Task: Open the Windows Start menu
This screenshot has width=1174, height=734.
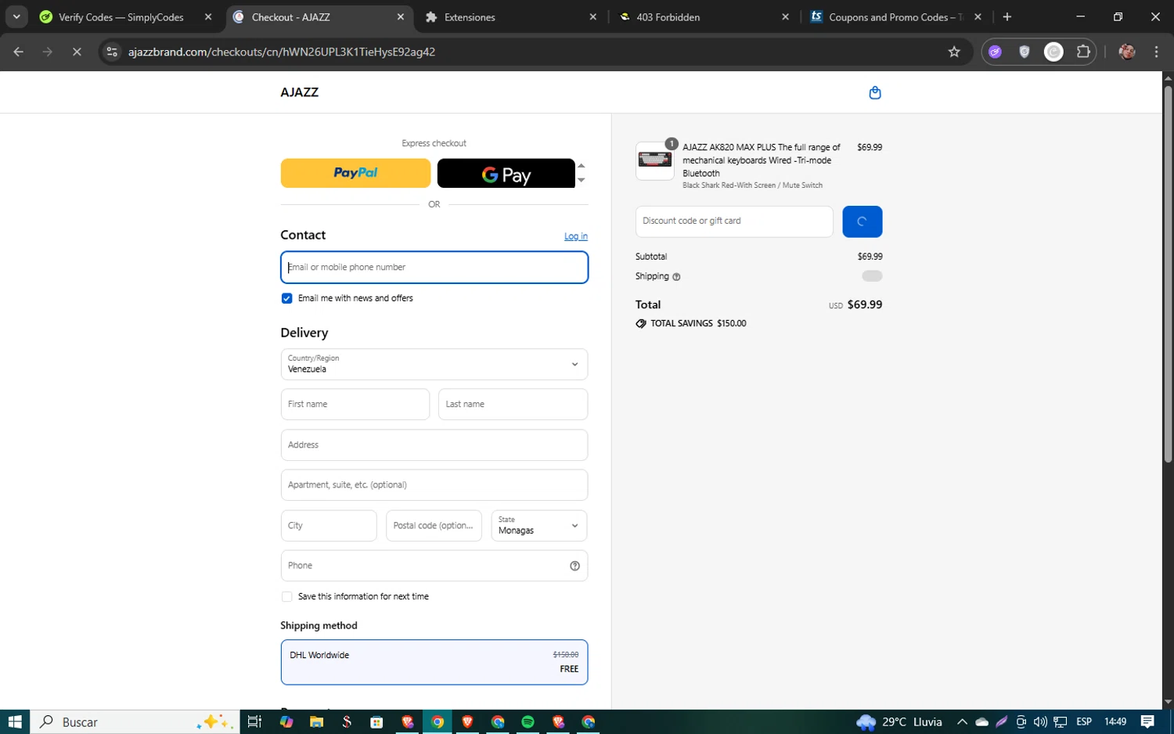Action: click(15, 721)
